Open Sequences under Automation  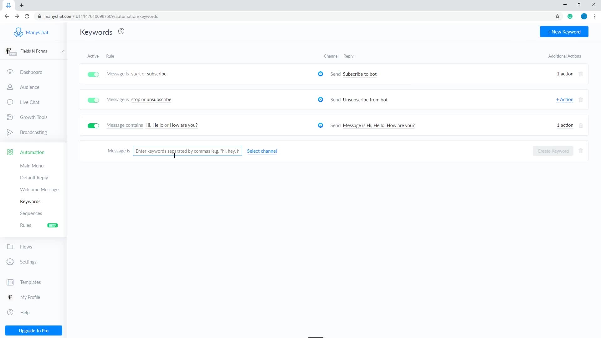click(31, 213)
